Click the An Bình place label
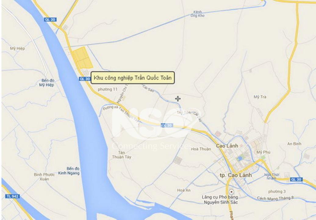 coord(294,144)
